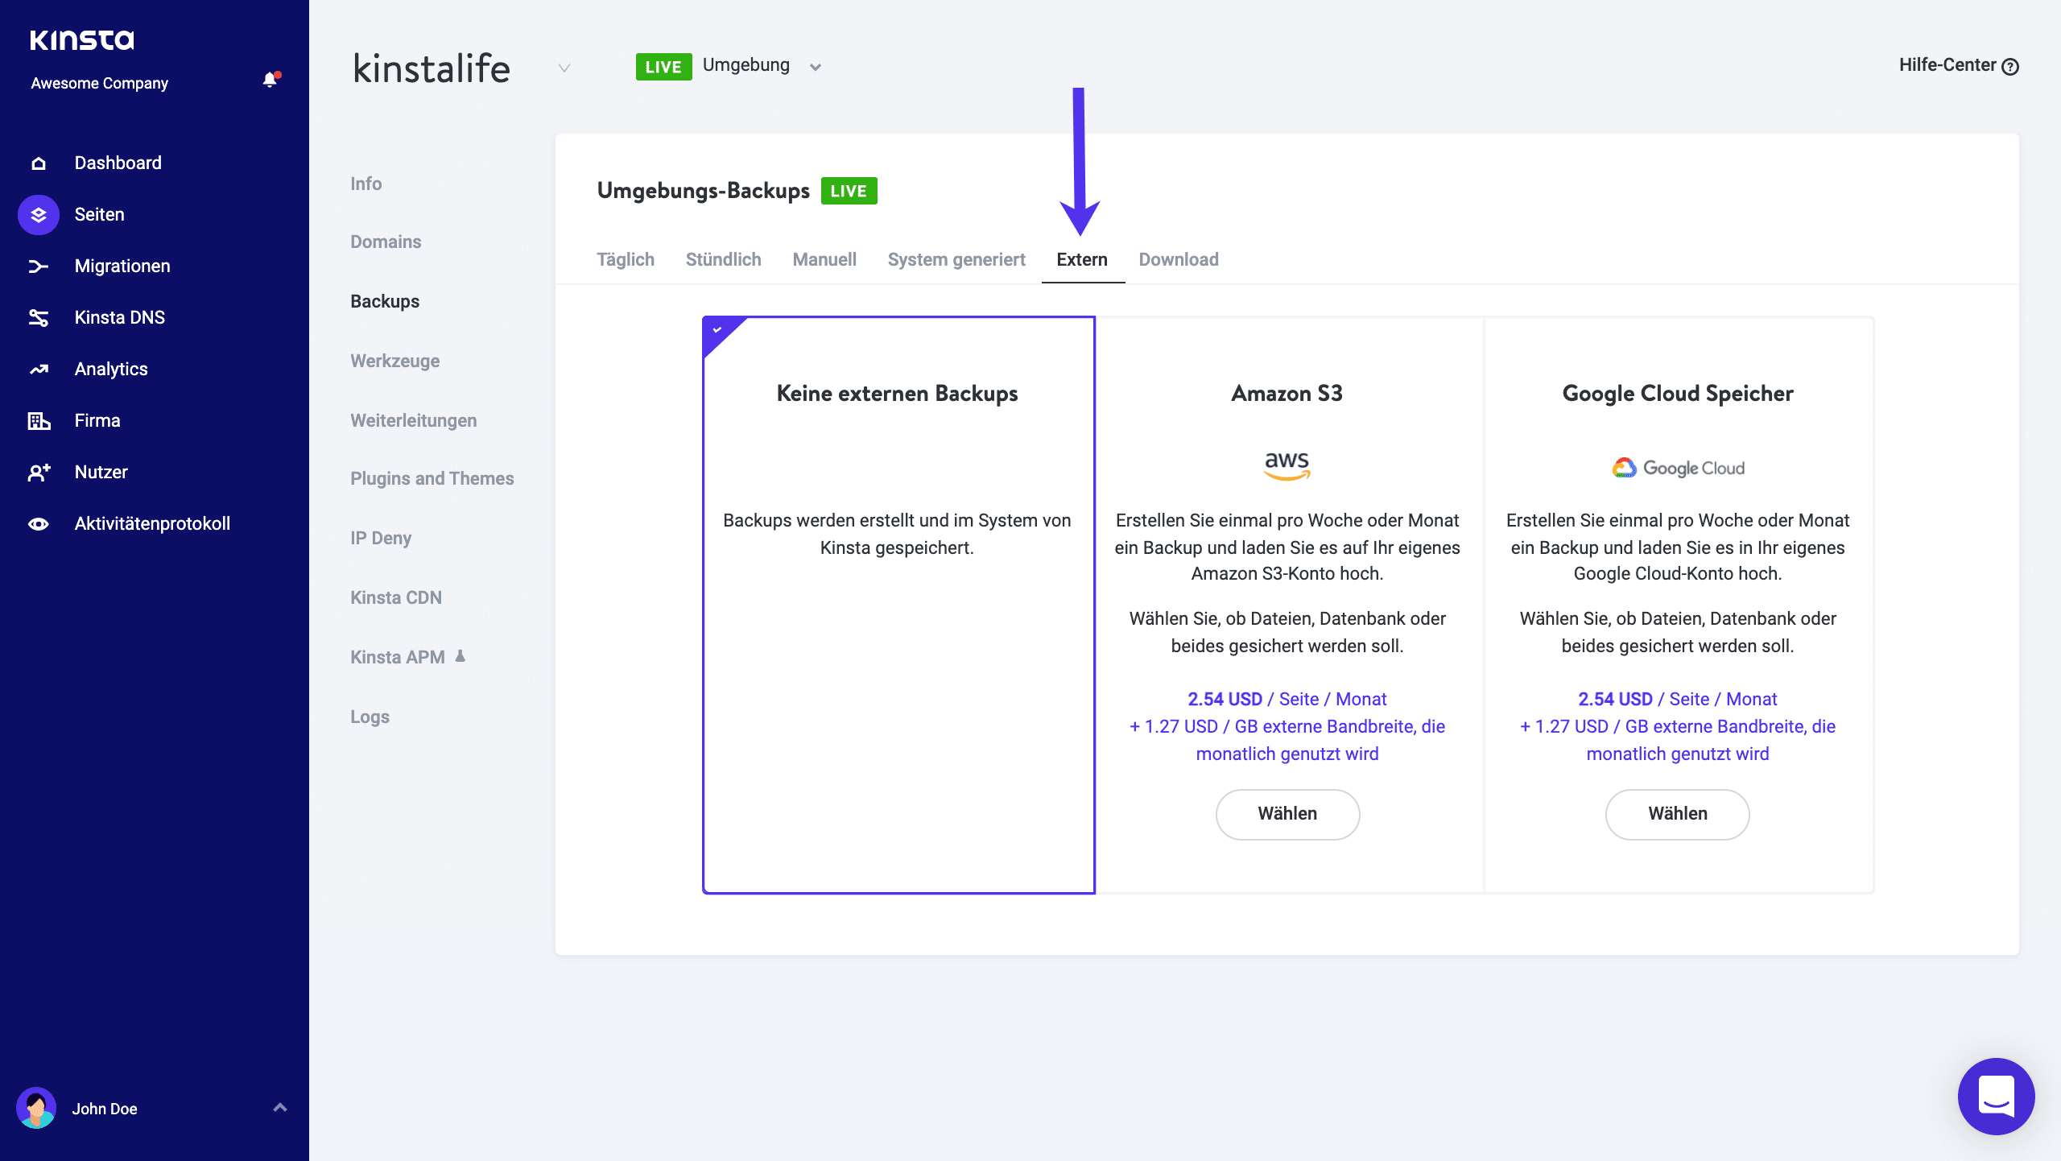The width and height of the screenshot is (2061, 1161).
Task: Click the Migrationen icon in sidebar
Action: tap(38, 266)
